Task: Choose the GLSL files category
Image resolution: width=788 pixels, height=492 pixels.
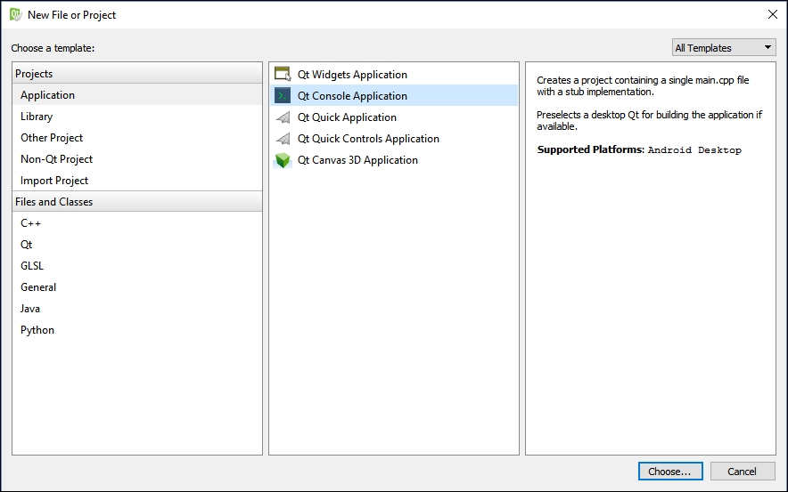Action: [137, 266]
